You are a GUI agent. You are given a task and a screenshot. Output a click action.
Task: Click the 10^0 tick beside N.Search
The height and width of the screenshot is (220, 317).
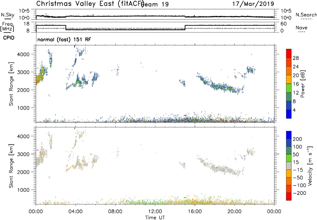(x=286, y=18)
